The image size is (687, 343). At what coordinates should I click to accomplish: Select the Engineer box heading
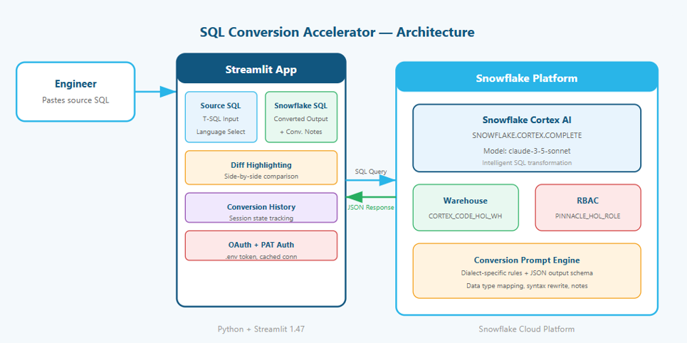(x=75, y=84)
